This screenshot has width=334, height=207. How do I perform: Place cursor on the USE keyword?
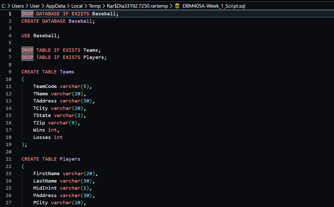[26, 36]
